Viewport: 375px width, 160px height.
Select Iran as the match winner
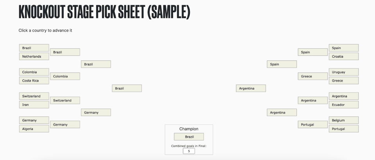pyautogui.click(x=34, y=105)
